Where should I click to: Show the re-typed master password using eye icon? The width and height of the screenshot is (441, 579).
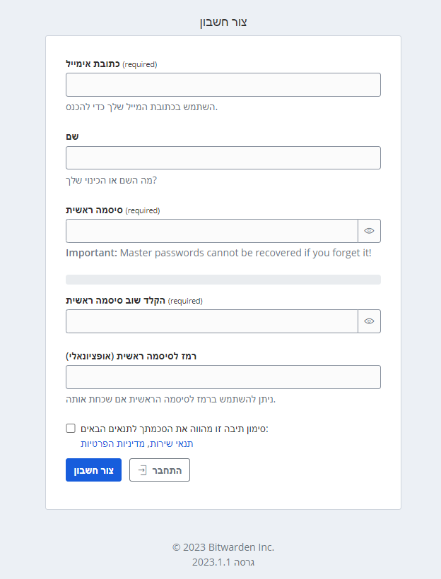(x=369, y=321)
